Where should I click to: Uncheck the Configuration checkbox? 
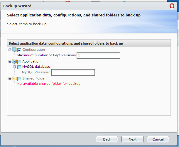pyautogui.click(x=19, y=50)
